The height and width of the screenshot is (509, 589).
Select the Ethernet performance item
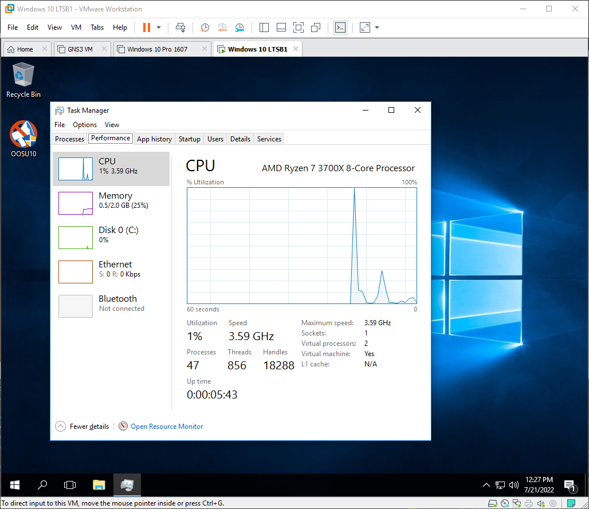111,272
